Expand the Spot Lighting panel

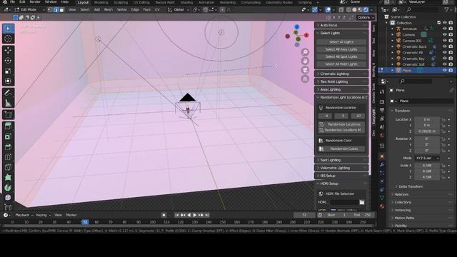tap(341, 160)
